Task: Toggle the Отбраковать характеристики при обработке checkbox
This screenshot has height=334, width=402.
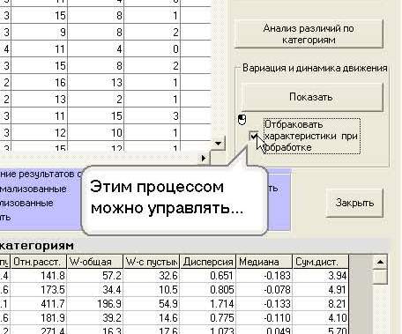Action: pyautogui.click(x=254, y=136)
